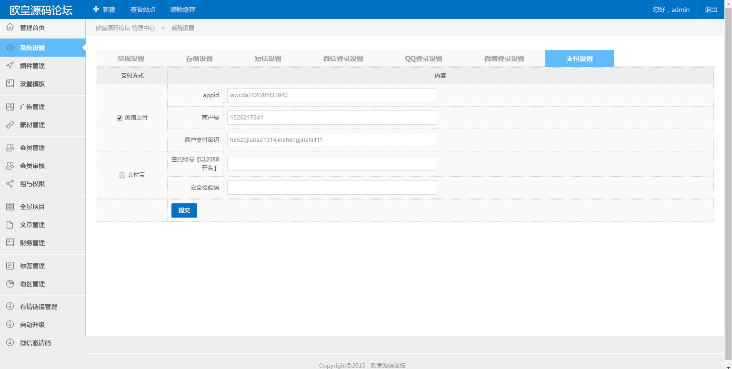Click 退出 to log out
This screenshot has height=369, width=732.
click(711, 10)
